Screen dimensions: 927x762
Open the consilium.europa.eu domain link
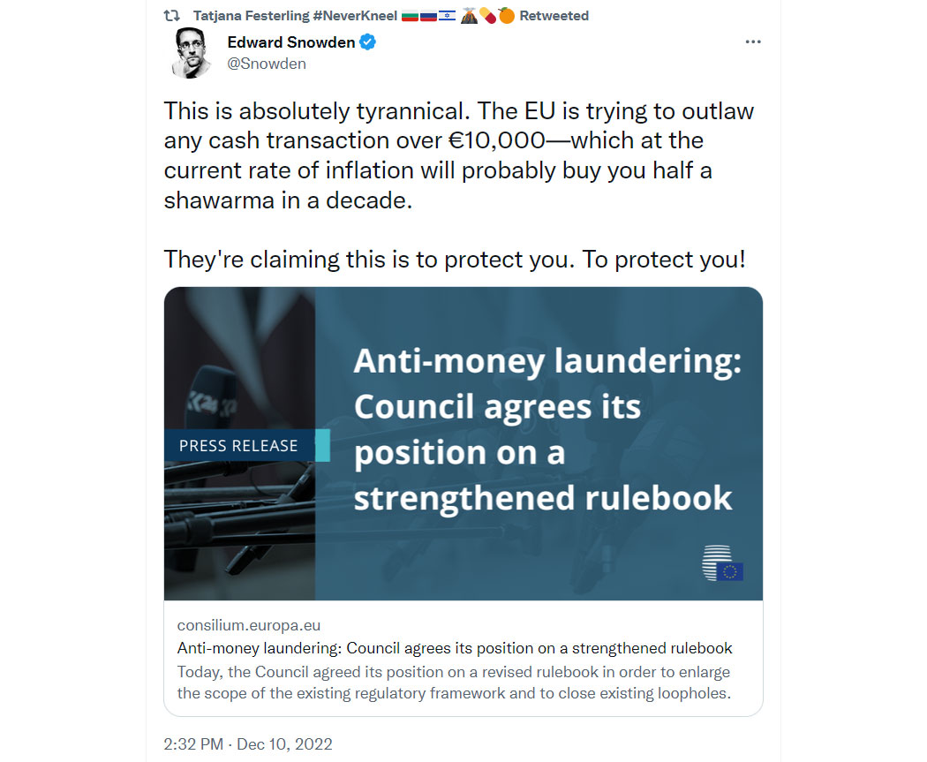(249, 625)
